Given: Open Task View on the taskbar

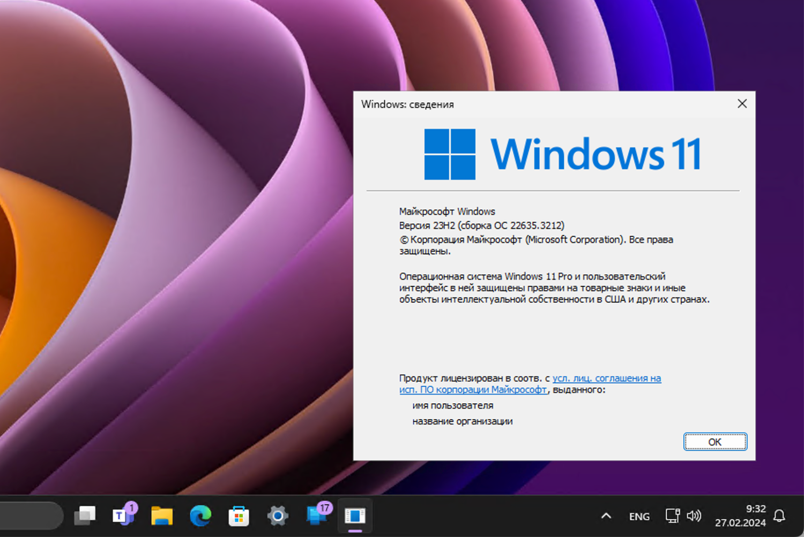Looking at the screenshot, I should click(x=85, y=516).
